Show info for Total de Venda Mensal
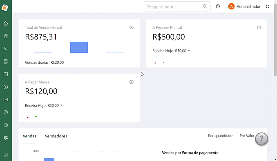Image resolution: width=277 pixels, height=161 pixels. pos(132,27)
